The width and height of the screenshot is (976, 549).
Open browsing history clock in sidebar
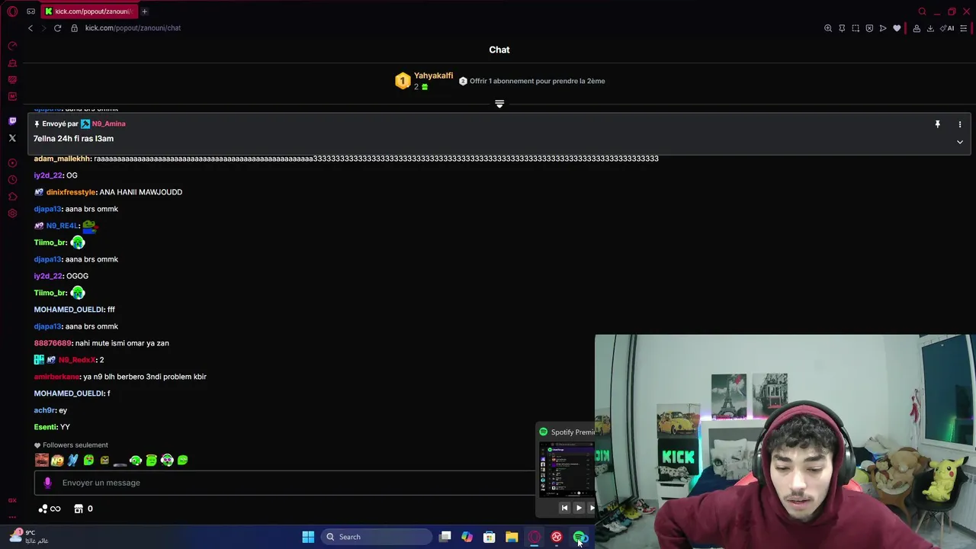click(x=12, y=180)
